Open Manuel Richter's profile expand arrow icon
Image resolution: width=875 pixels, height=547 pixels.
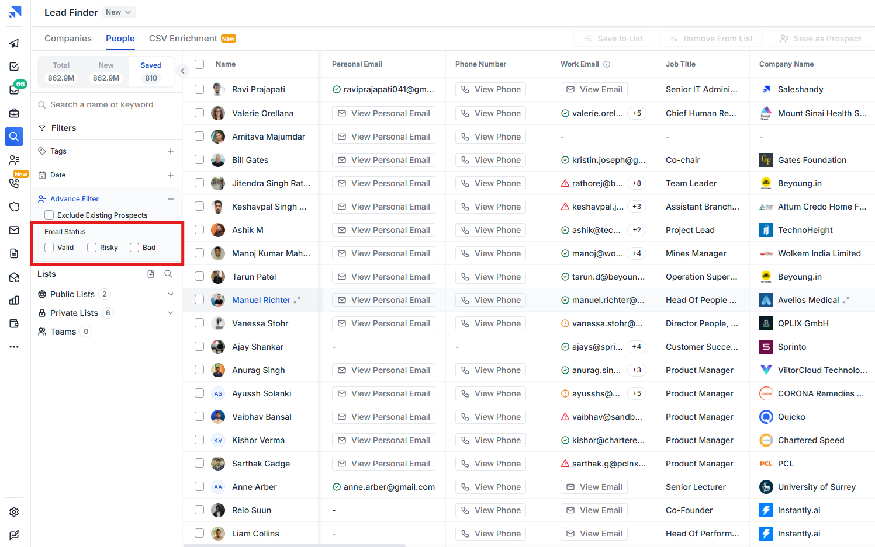click(x=297, y=300)
